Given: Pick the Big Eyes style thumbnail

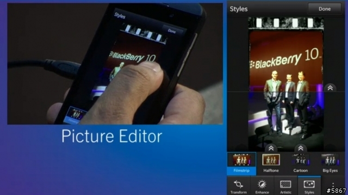Looking at the screenshot, I should pyautogui.click(x=330, y=164).
